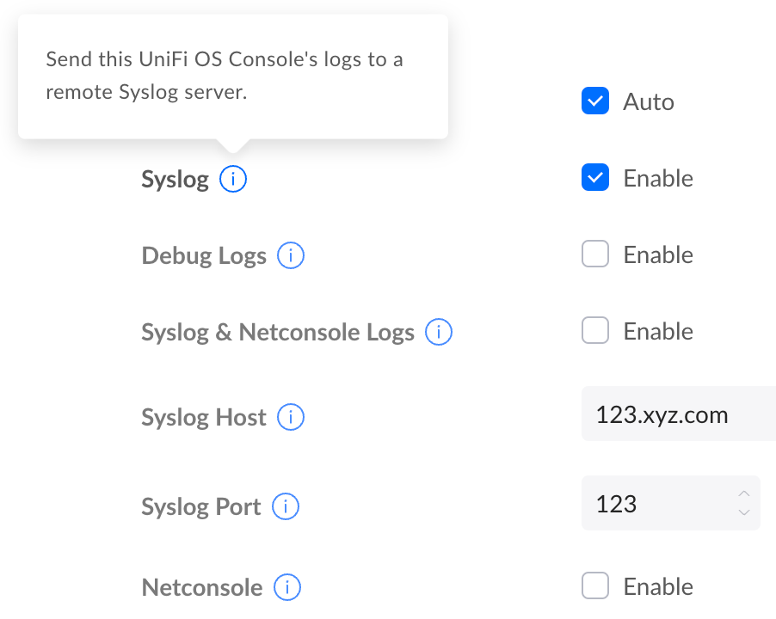The image size is (776, 619).
Task: Decrease Syslog Port with the down arrow
Action: (x=744, y=512)
